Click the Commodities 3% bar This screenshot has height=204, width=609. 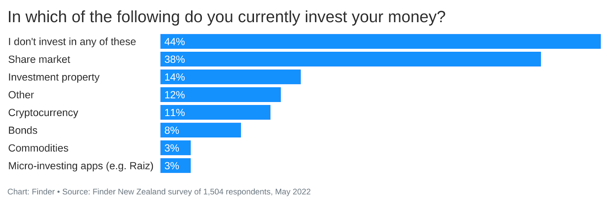click(175, 148)
